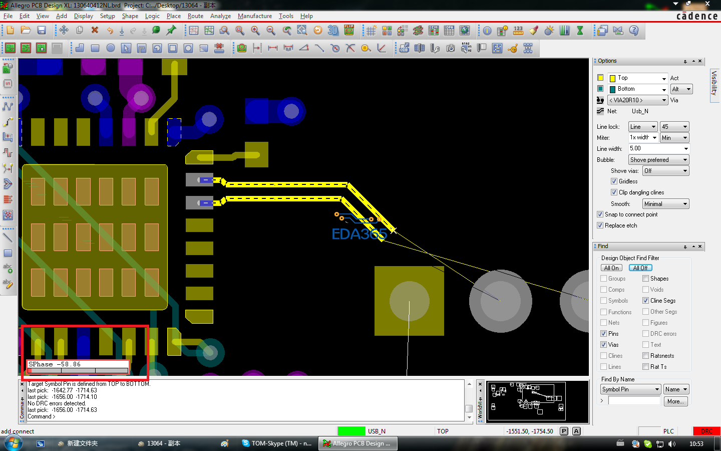Click the blue Show Element info icon
The image size is (721, 451).
point(487,31)
